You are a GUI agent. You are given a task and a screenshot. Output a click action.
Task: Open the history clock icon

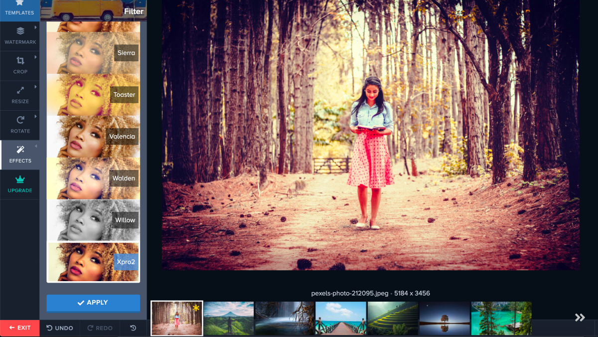tap(133, 328)
